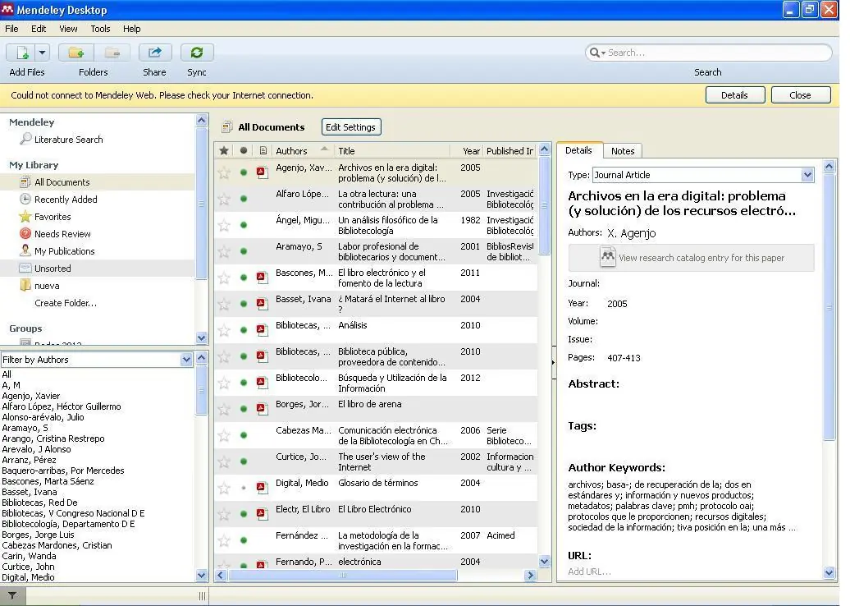This screenshot has width=850, height=606.
Task: Sort by Title column header
Action: (x=392, y=151)
